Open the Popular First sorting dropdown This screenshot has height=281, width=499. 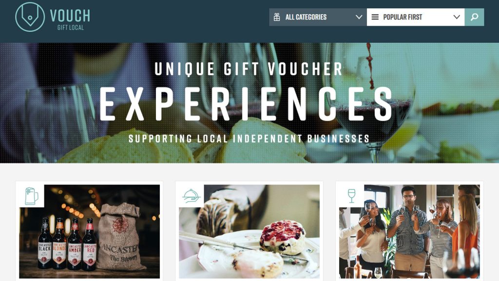pyautogui.click(x=416, y=17)
